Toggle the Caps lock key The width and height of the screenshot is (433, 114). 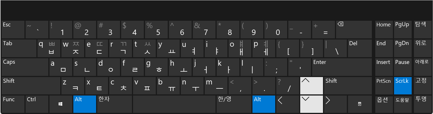tap(25, 67)
